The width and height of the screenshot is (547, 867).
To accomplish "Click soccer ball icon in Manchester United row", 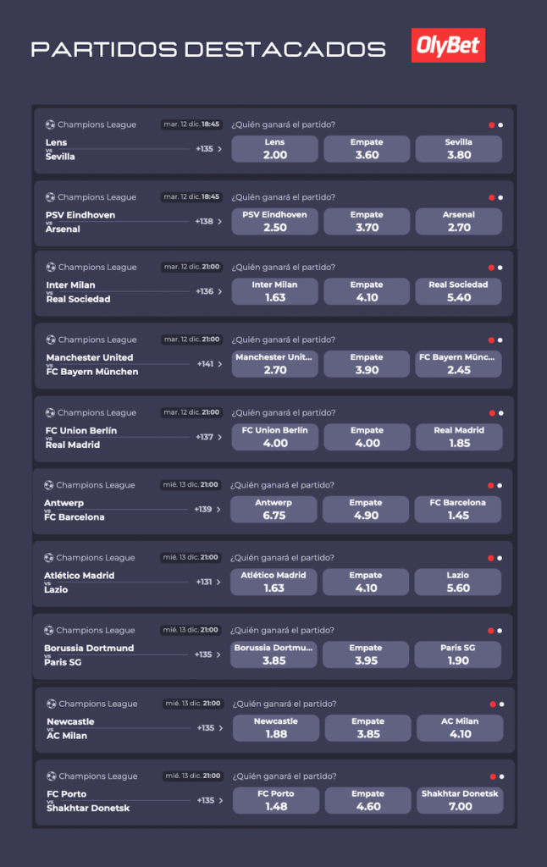I will coord(50,340).
